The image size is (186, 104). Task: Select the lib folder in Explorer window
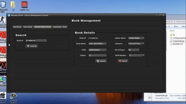(174, 35)
